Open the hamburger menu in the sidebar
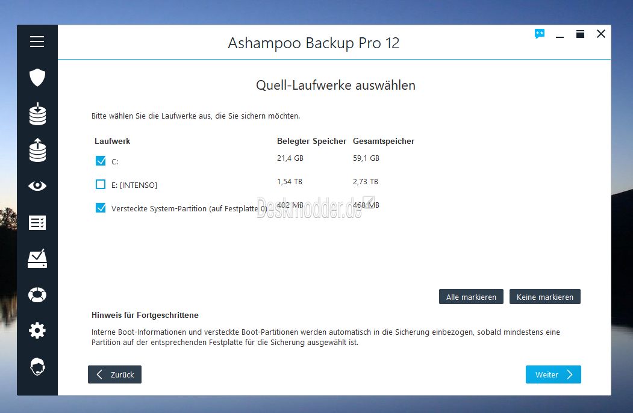This screenshot has height=413, width=633. [x=37, y=42]
